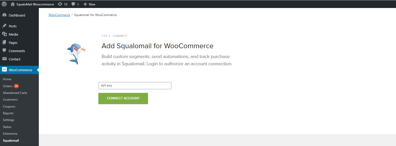
Task: Open the WooCommerce sidebar menu
Action: [x=20, y=70]
